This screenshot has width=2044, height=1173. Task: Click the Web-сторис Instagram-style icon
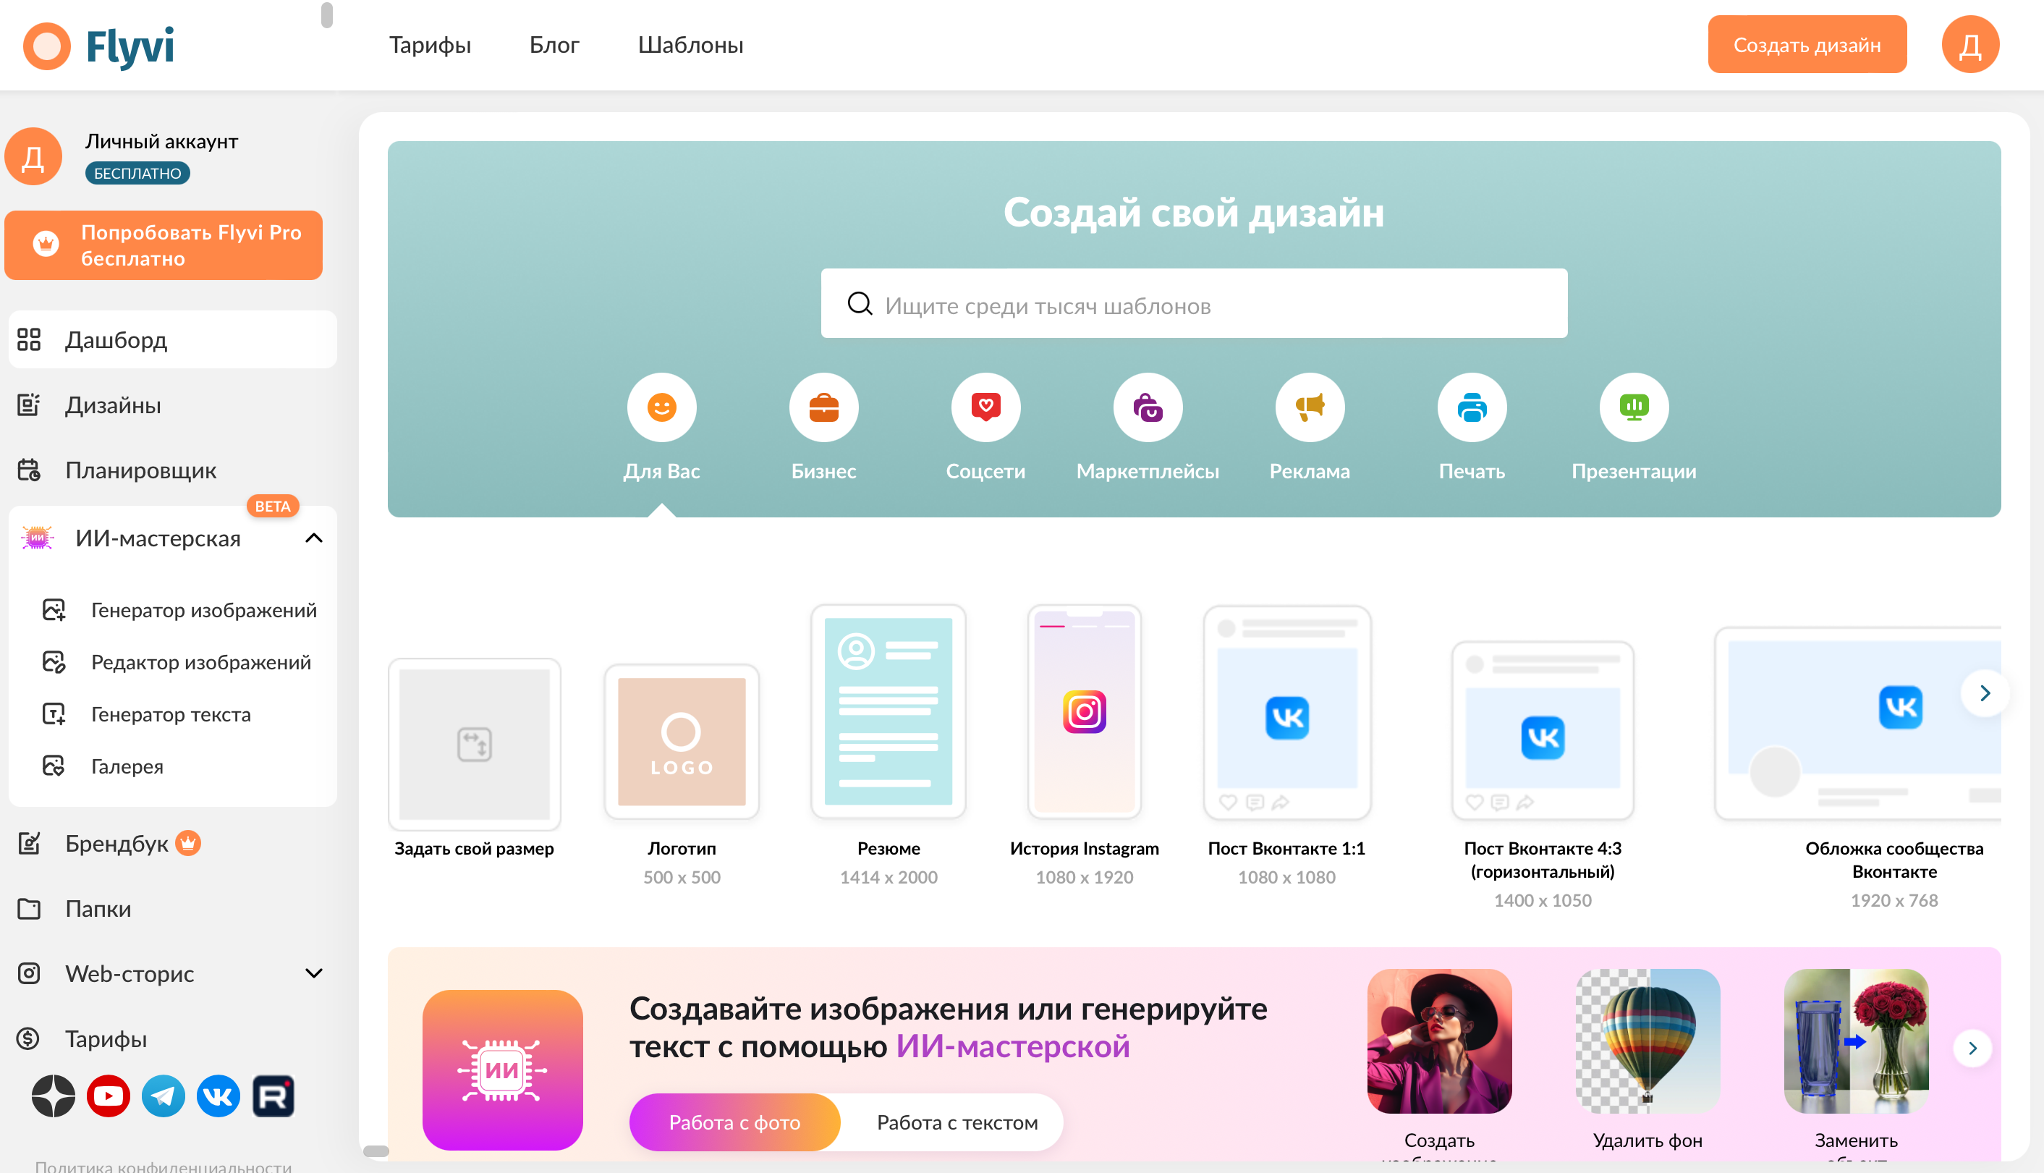pos(29,973)
